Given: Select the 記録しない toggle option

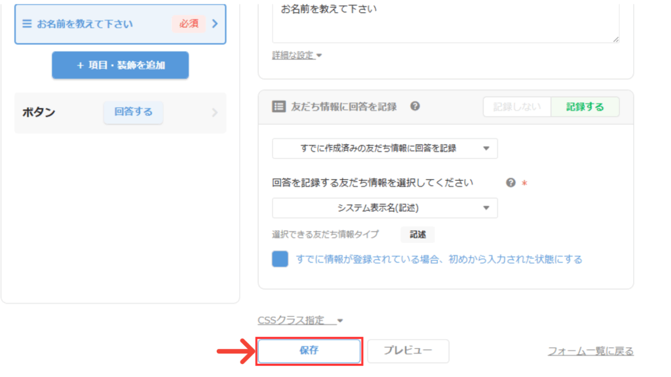Looking at the screenshot, I should (x=516, y=107).
